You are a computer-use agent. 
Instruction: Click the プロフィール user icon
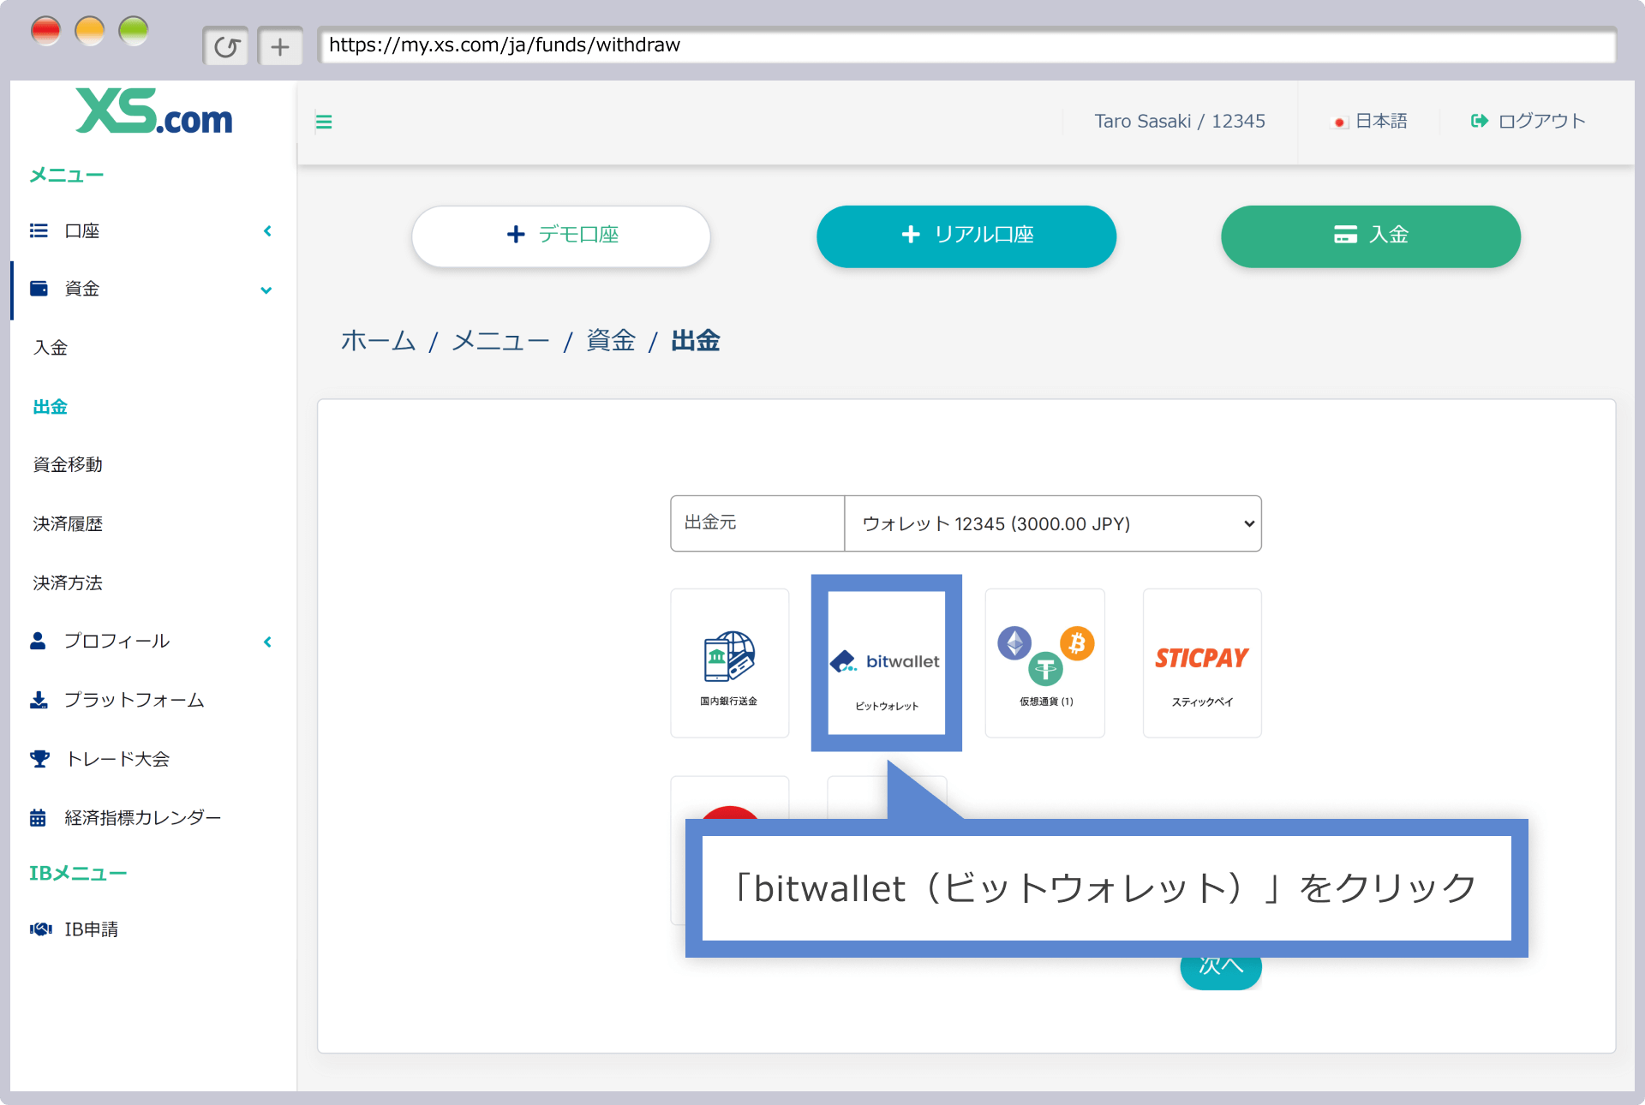click(38, 641)
